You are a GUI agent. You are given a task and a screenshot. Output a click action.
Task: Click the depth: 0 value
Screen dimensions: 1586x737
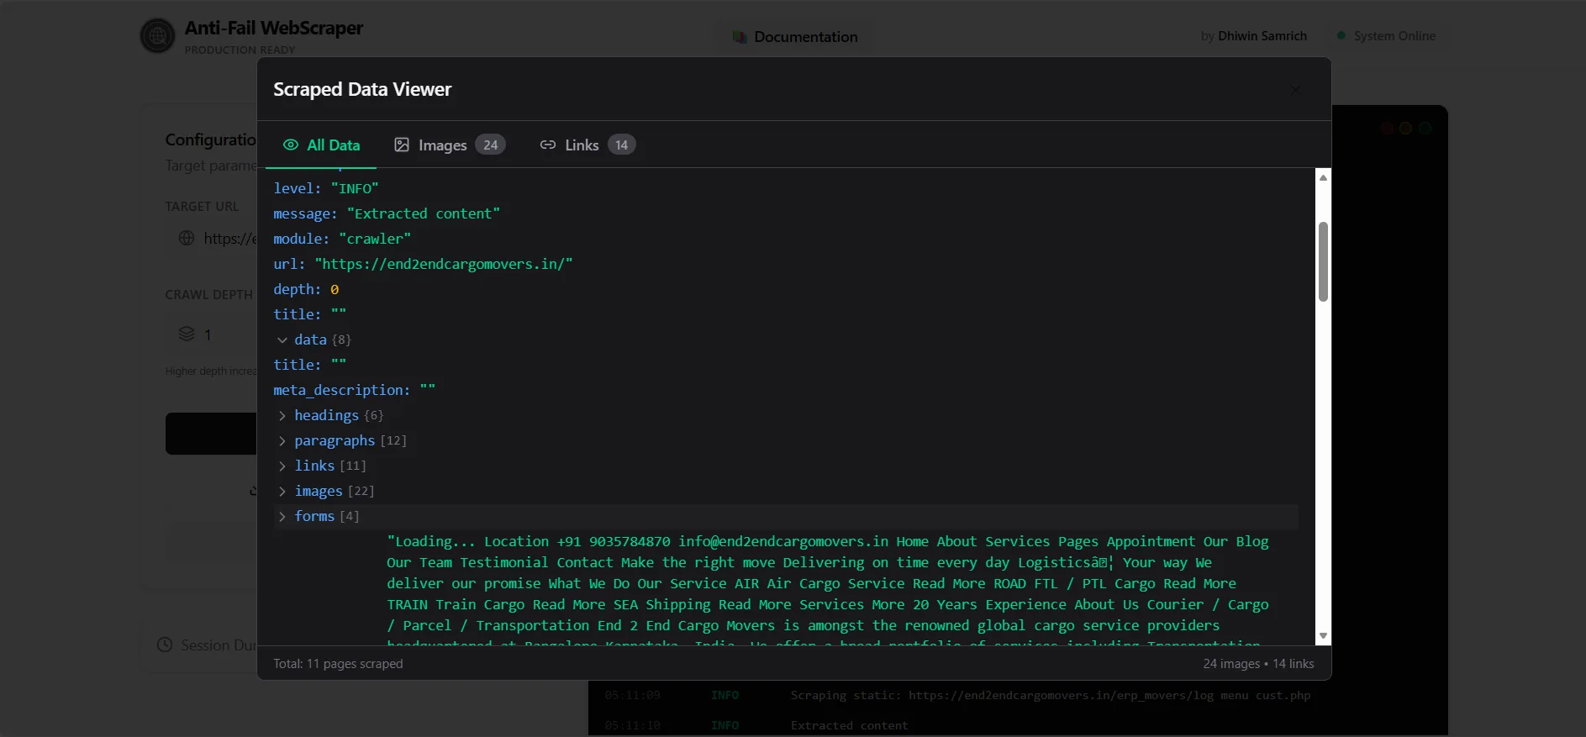(335, 289)
